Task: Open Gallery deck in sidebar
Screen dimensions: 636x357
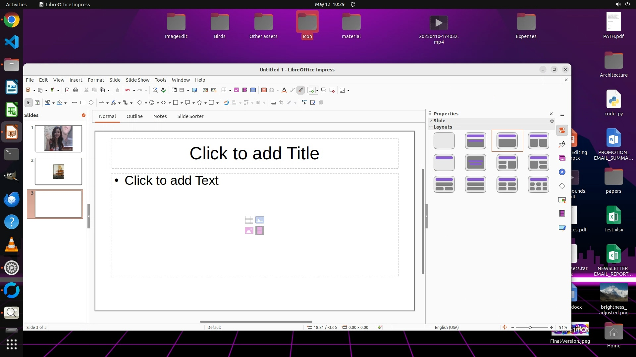Action: 562,158
